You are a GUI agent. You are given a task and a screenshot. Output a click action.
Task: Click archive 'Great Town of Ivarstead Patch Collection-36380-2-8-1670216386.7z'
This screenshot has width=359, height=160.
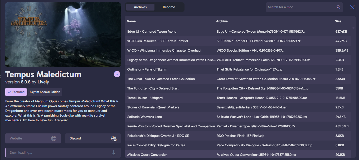coord(266,79)
